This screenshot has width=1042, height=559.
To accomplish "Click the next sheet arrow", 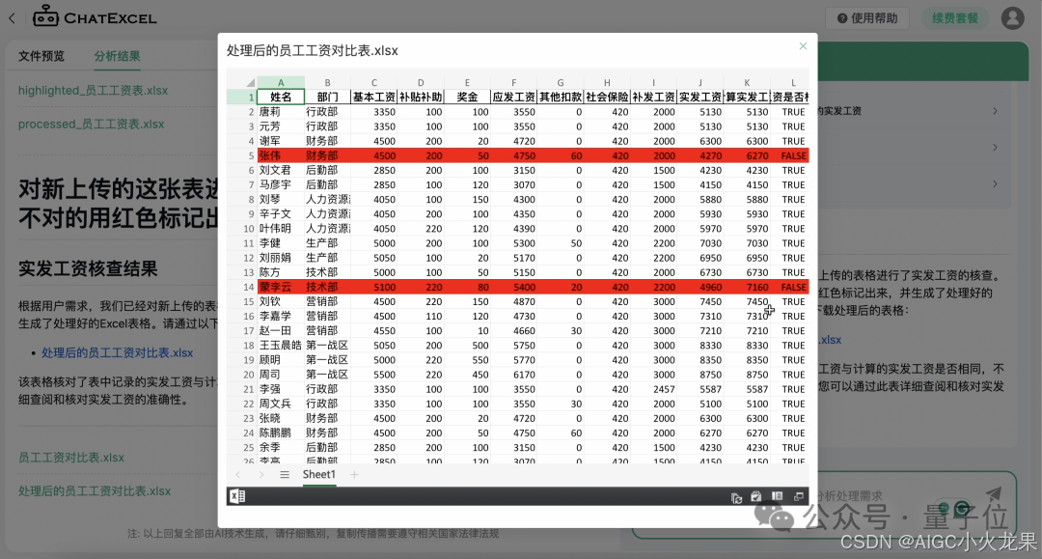I will point(261,475).
